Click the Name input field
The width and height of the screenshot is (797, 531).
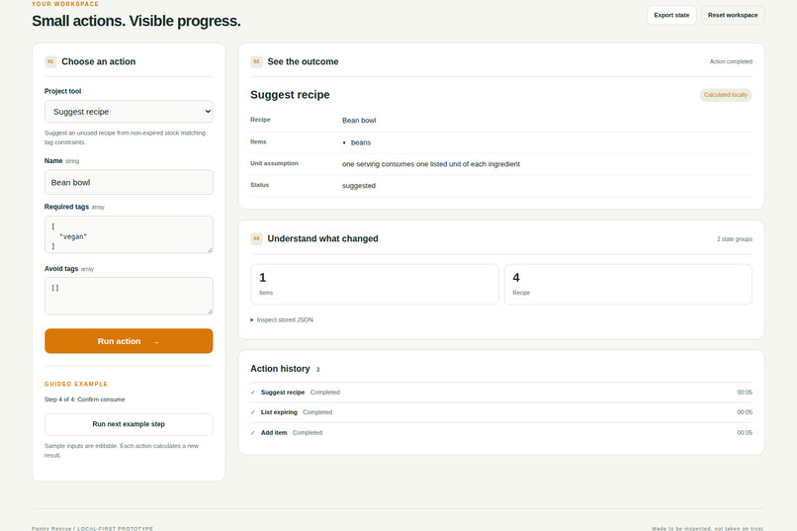point(129,182)
